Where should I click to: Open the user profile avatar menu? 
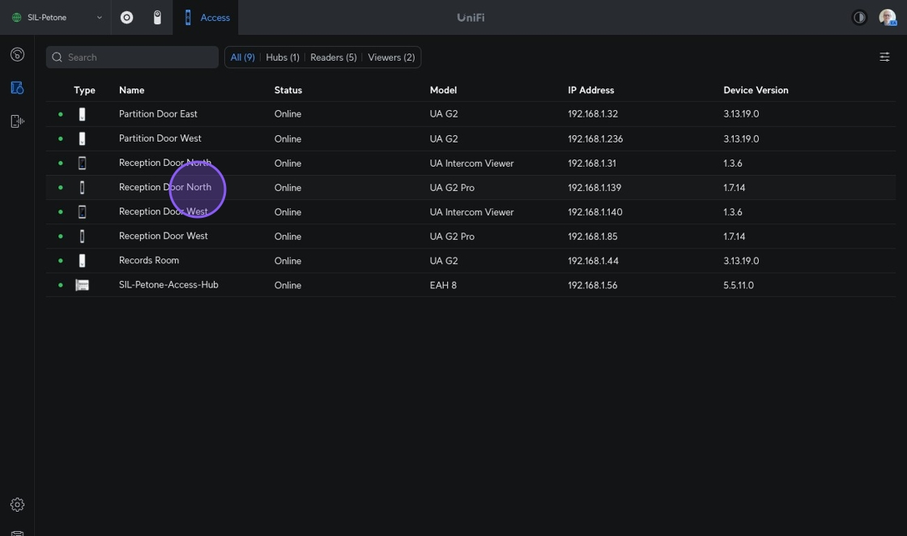point(887,17)
